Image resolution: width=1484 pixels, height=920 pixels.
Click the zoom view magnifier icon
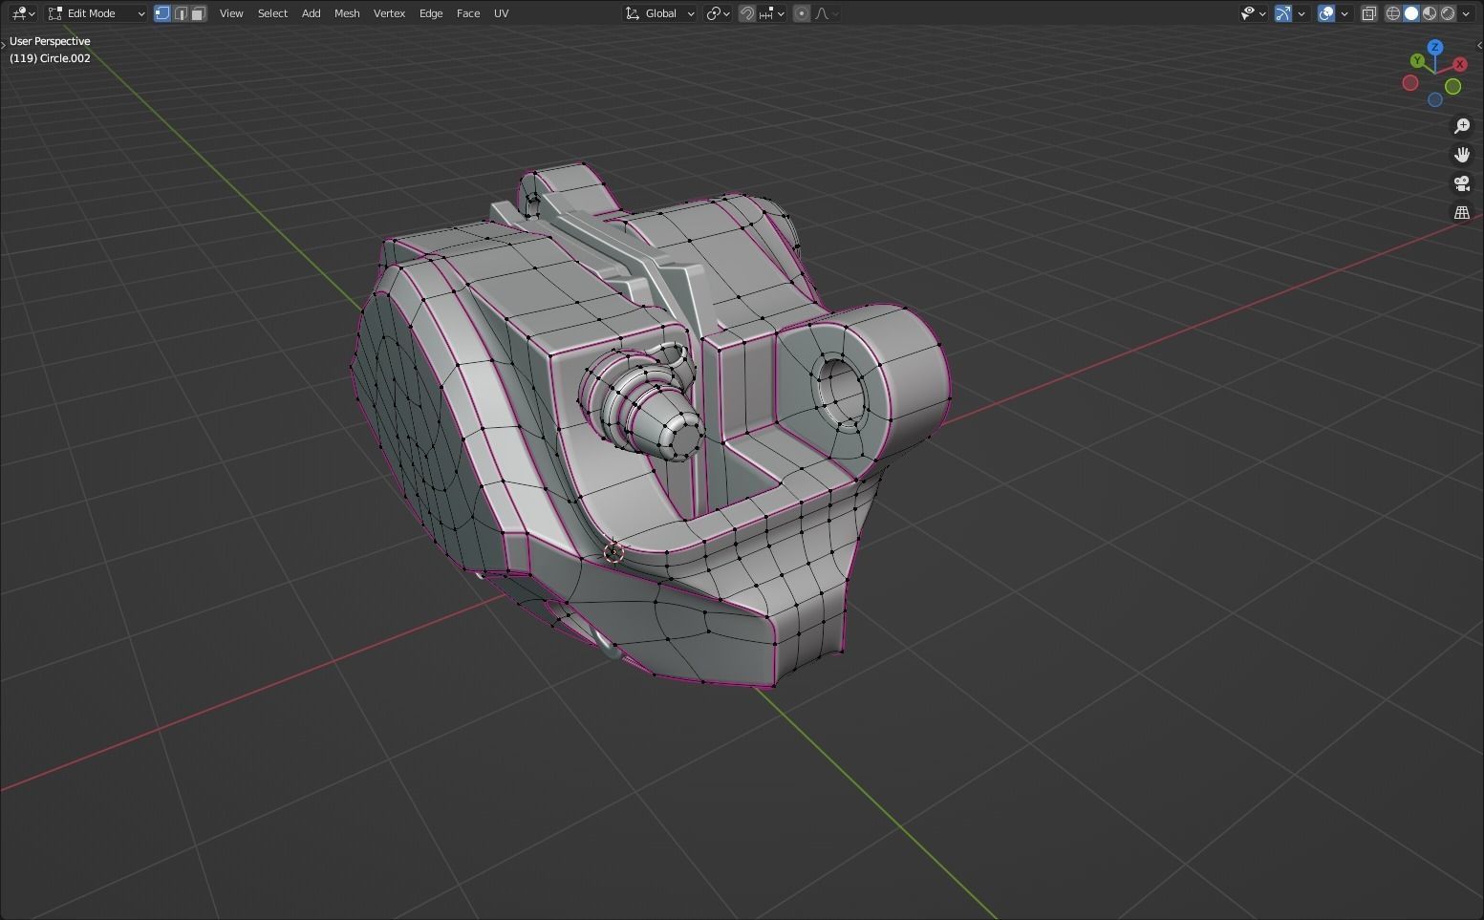click(1462, 126)
